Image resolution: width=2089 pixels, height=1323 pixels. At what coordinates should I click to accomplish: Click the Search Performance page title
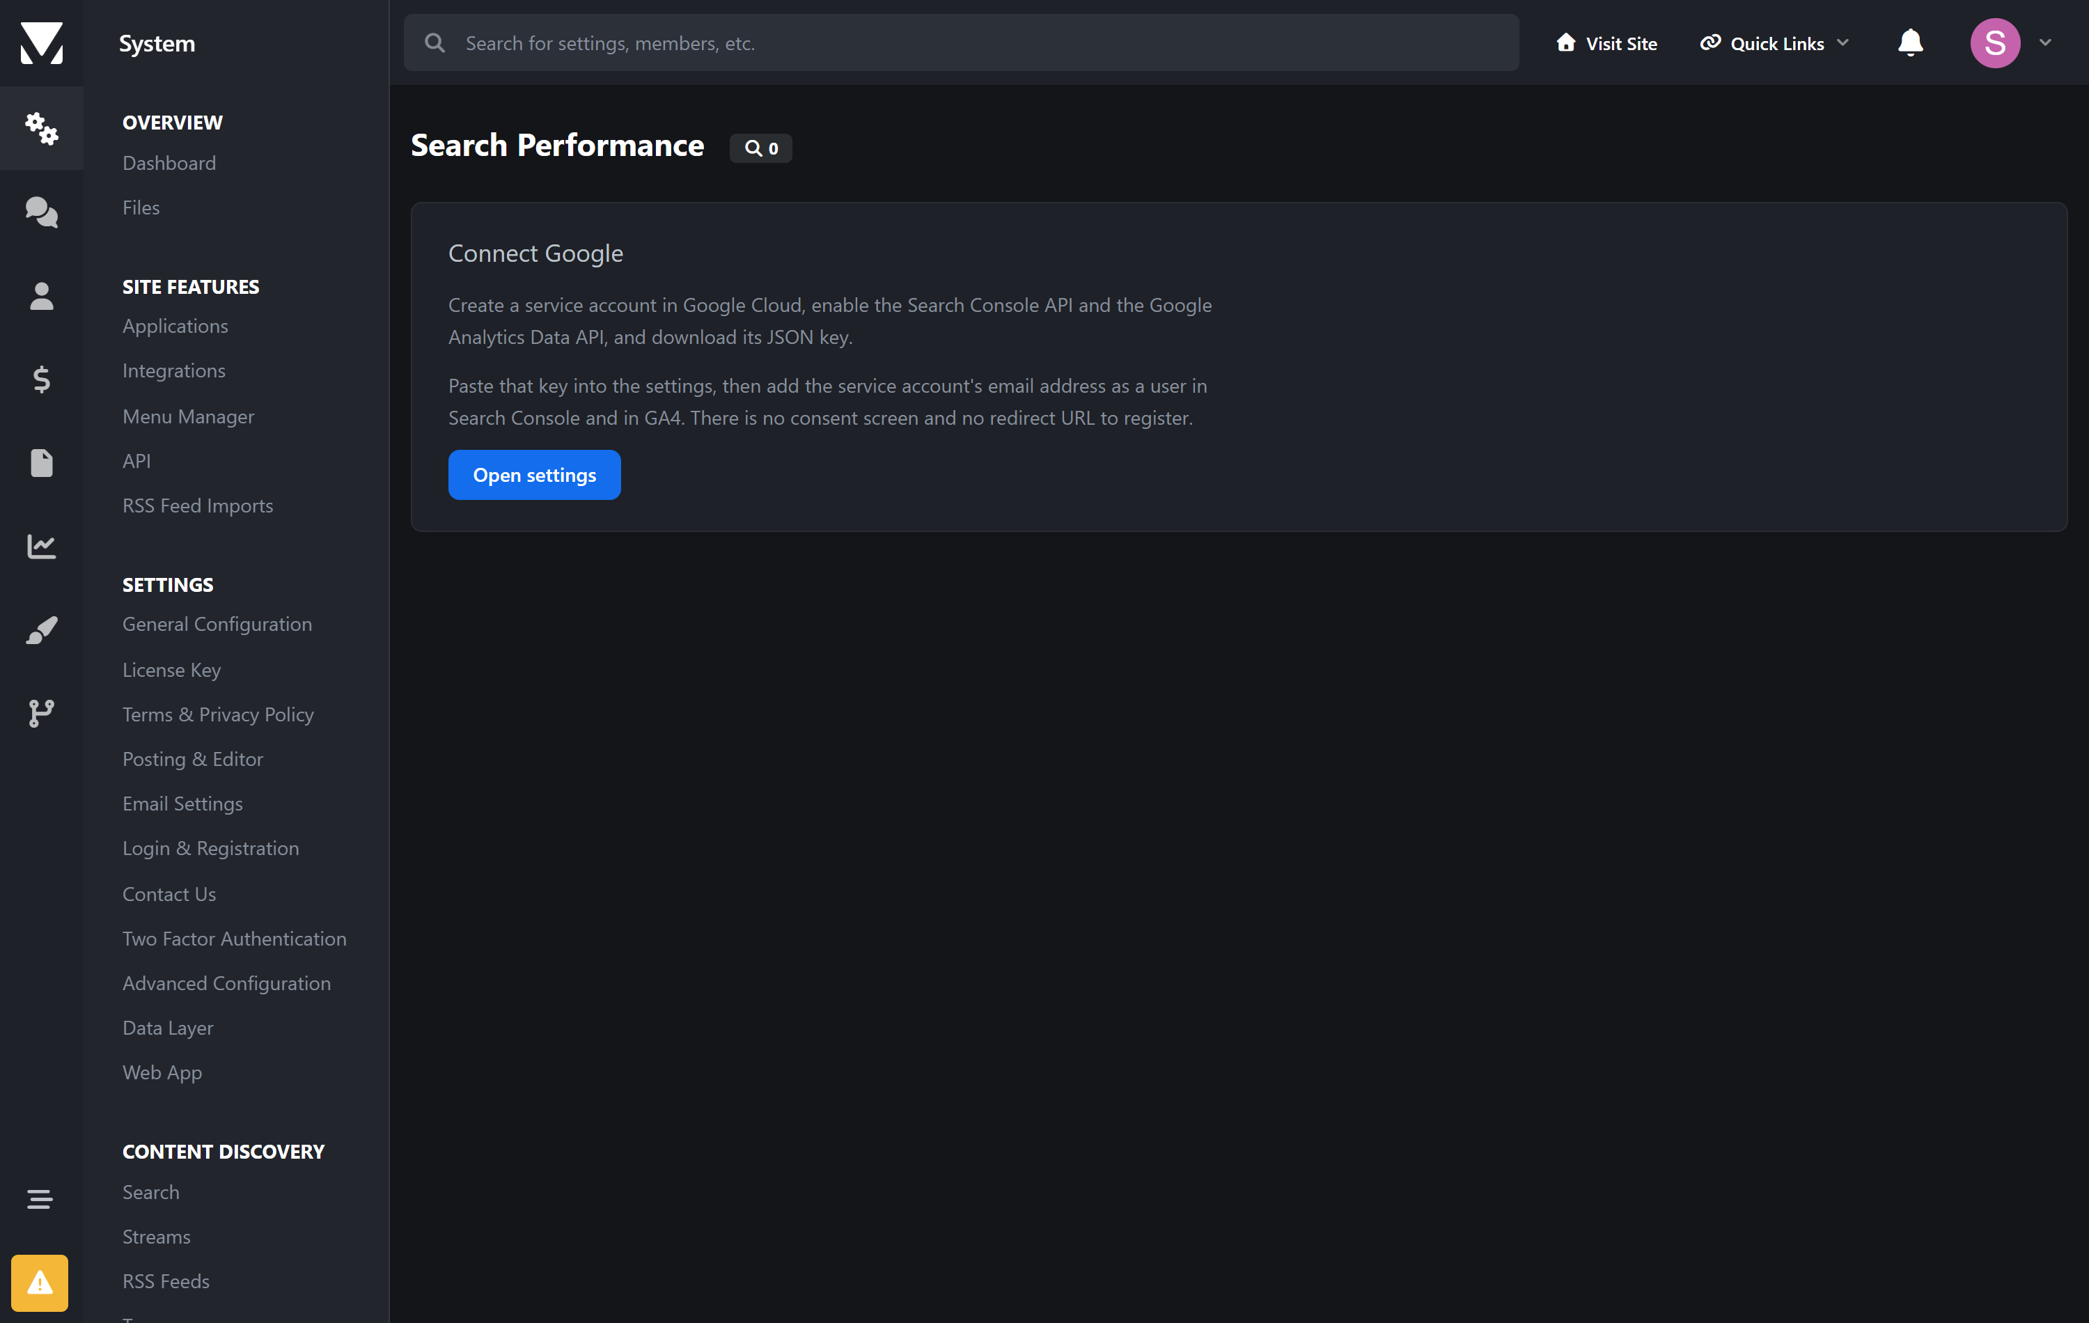(x=558, y=145)
